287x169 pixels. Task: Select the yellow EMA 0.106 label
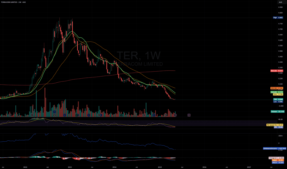point(278,94)
